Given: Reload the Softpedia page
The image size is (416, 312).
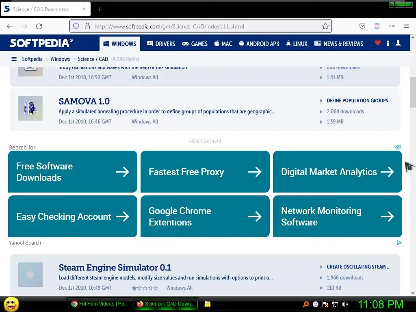Looking at the screenshot, I should [39, 26].
